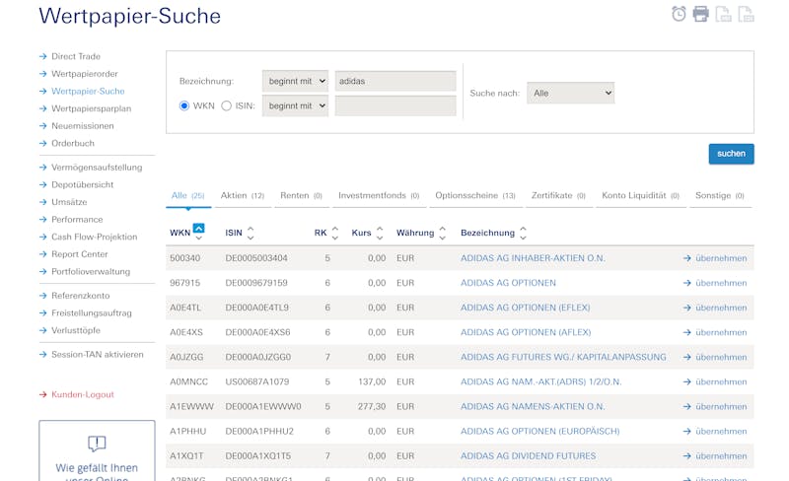The image size is (789, 481).
Task: Open ADIDAS AG DIVIDEND FUTURES link
Action: pos(528,455)
